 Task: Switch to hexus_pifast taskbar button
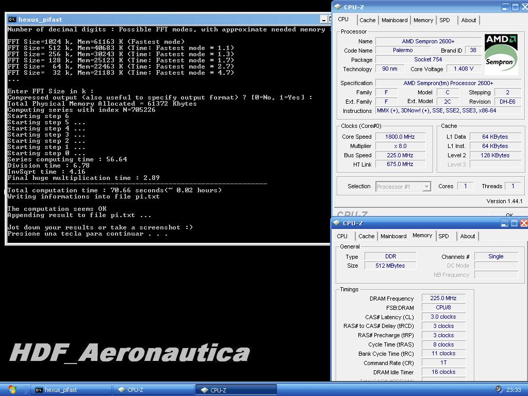[71, 390]
